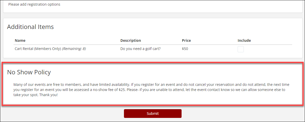Click the $50 price value
Screen dimensions: 305x122
click(185, 49)
